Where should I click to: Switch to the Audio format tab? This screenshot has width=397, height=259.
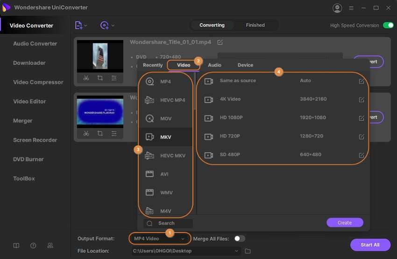(x=214, y=65)
